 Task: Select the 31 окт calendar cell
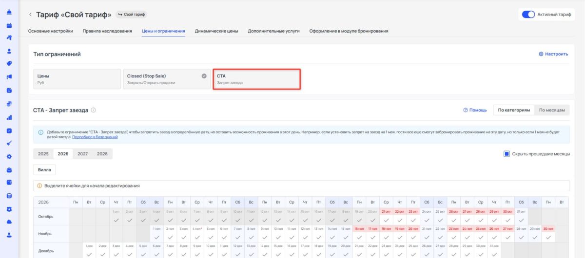pyautogui.click(x=521, y=217)
